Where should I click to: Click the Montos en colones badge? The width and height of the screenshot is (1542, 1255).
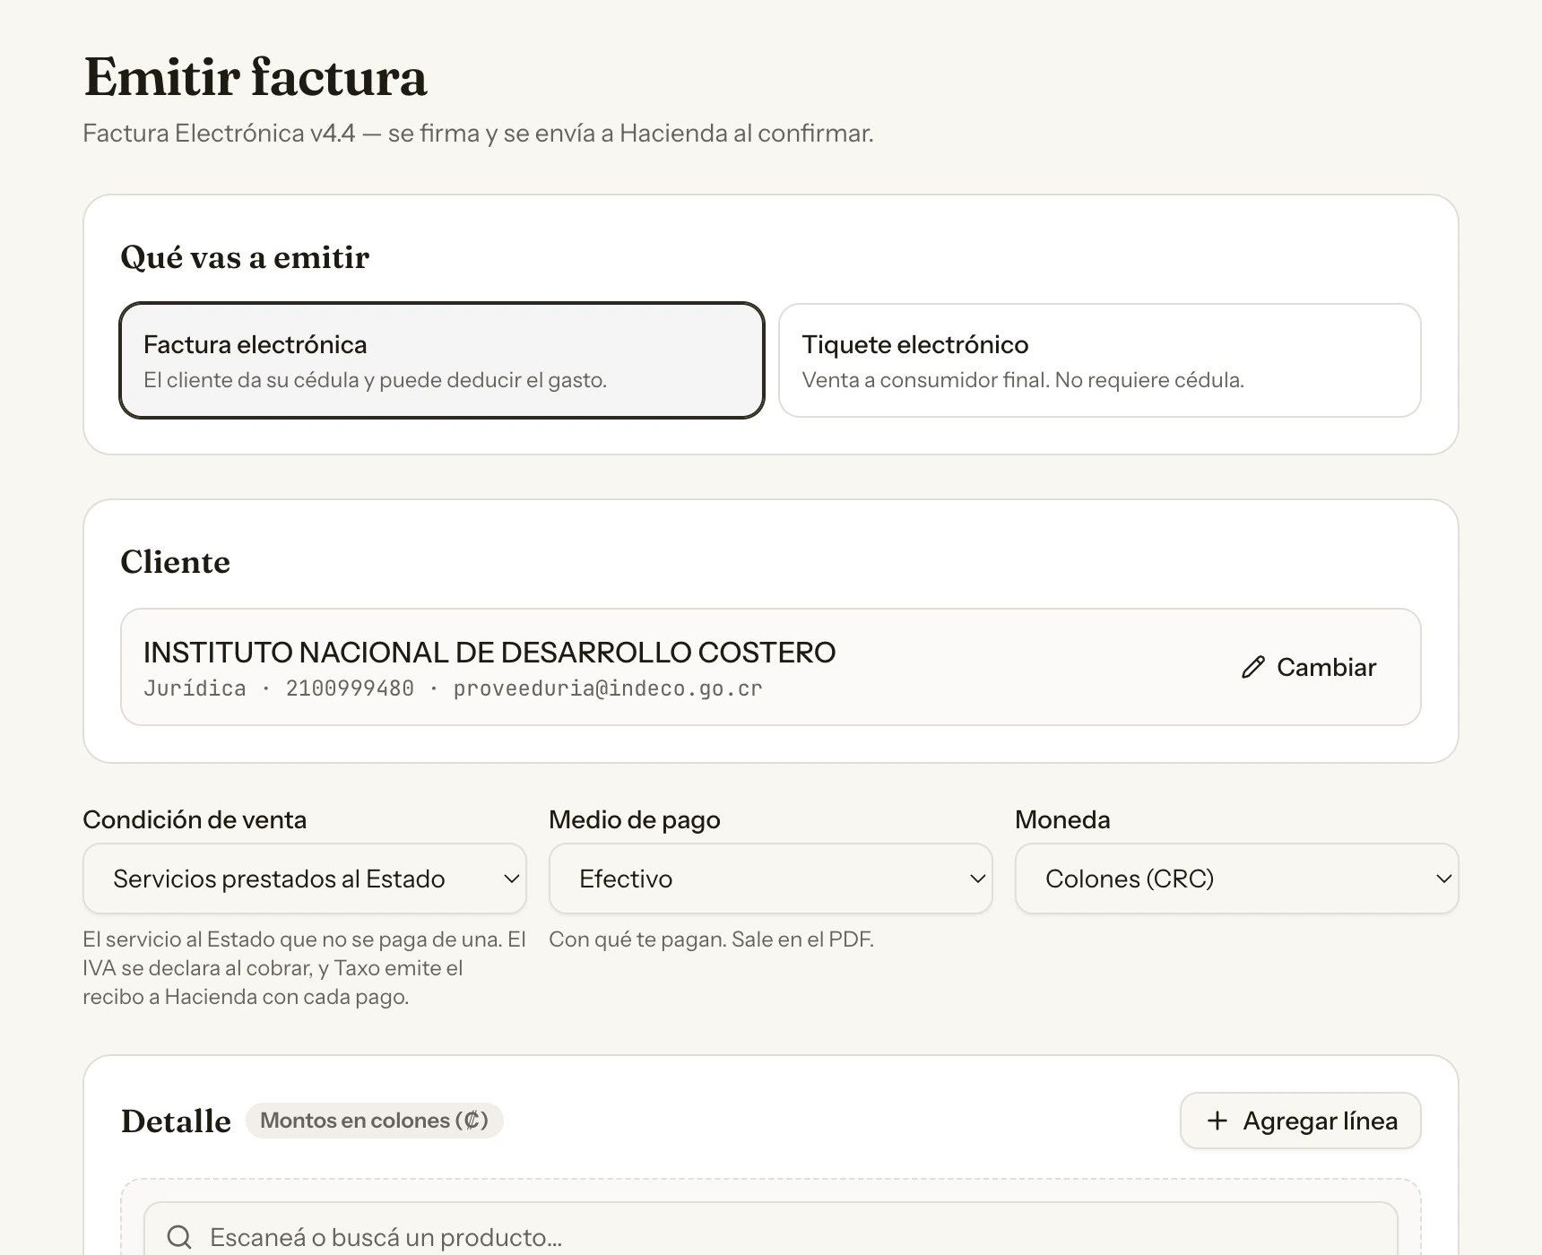[374, 1121]
